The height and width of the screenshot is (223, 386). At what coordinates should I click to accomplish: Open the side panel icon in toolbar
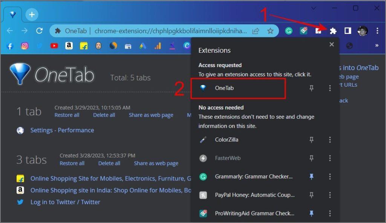[x=348, y=31]
